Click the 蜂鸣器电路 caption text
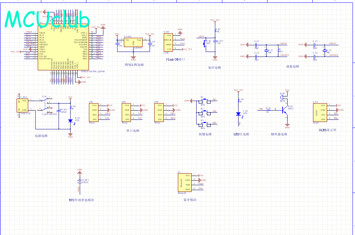355x235 pixels. point(279,134)
